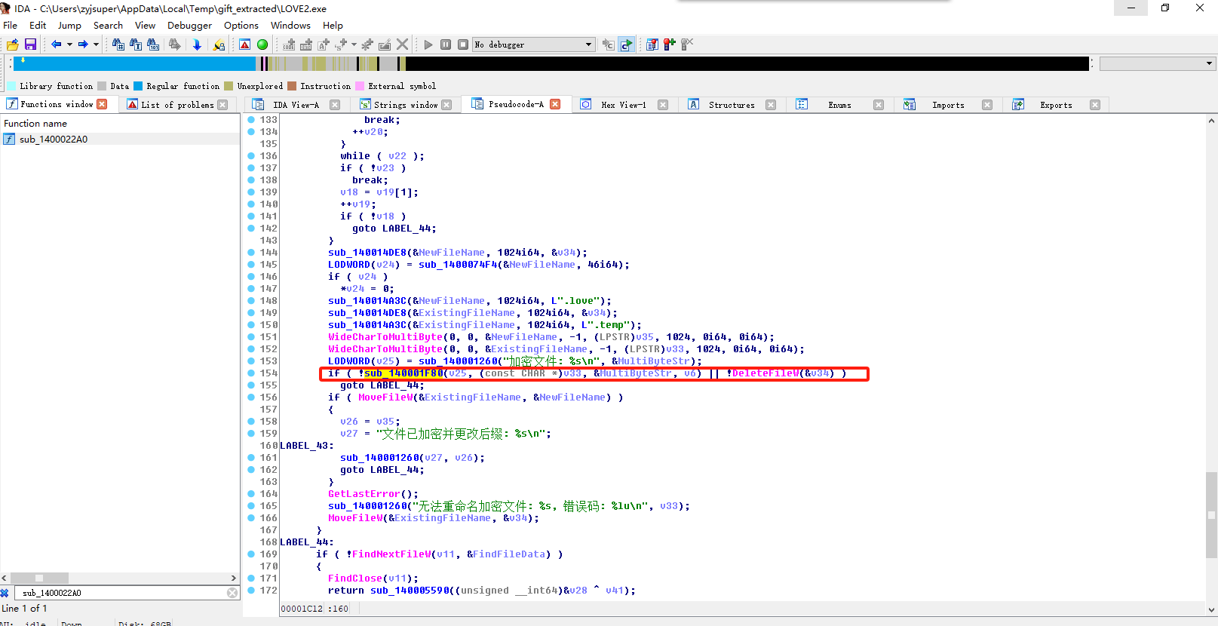Click the pseudocode vertical scrollbar thumb
Viewport: 1218px width, 626px height.
tap(1212, 514)
